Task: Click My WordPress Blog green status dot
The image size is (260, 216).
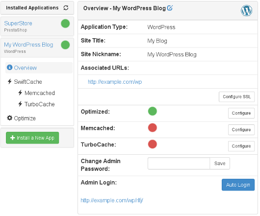Action: (x=65, y=45)
